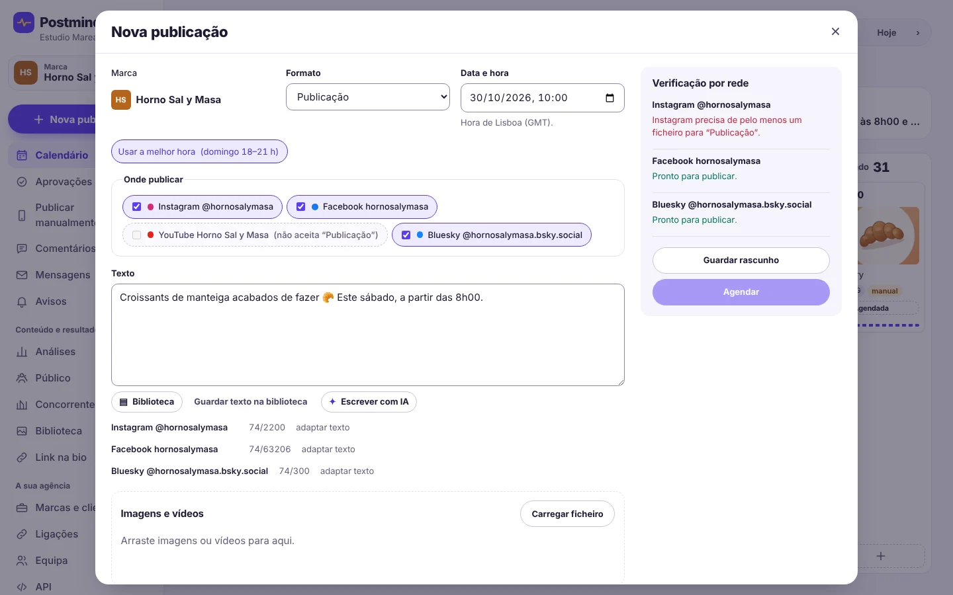
Task: Click the Agendar button
Action: pyautogui.click(x=741, y=292)
